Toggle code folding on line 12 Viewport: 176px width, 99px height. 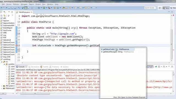tap(21, 28)
